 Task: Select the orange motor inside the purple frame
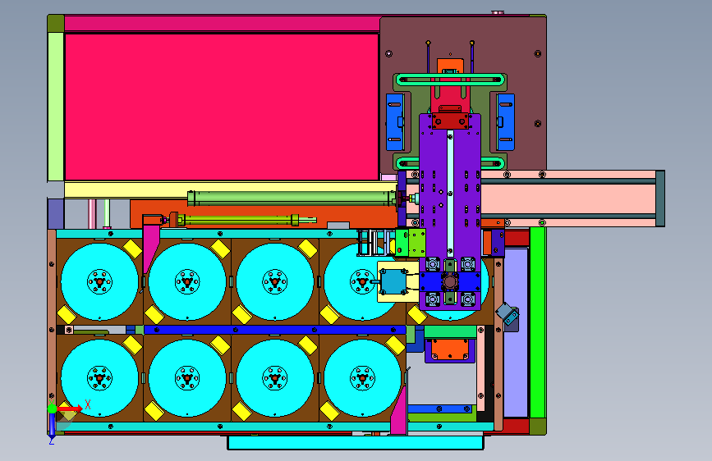click(449, 349)
